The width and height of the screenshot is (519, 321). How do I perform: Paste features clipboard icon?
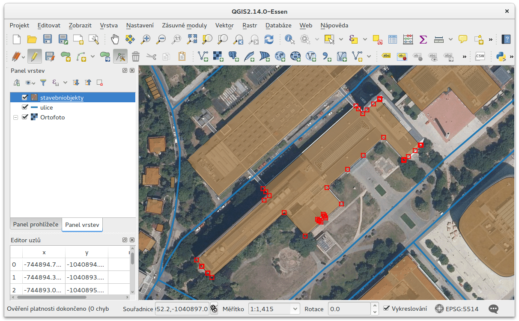click(182, 56)
